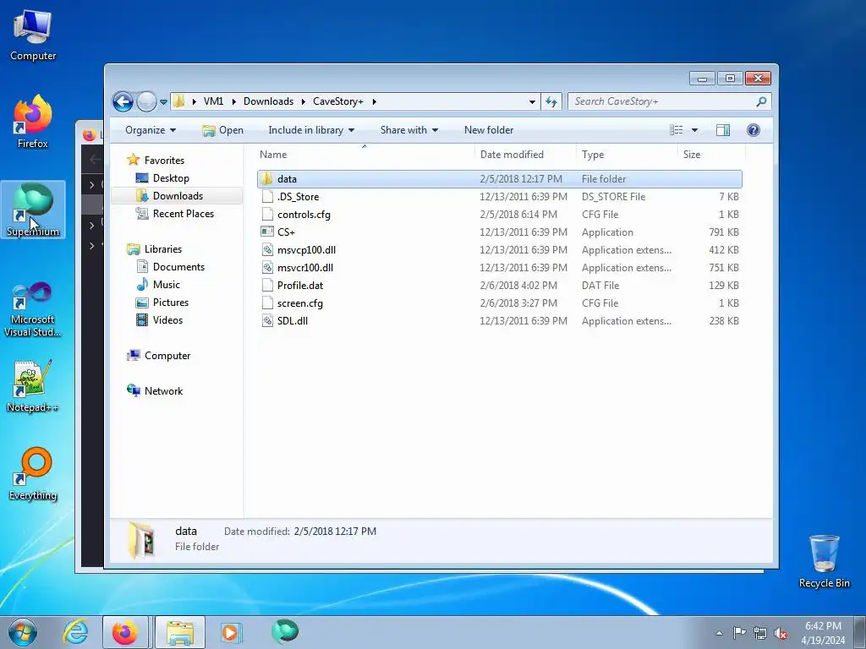
Task: Go back with the Explorer back arrow
Action: click(123, 101)
